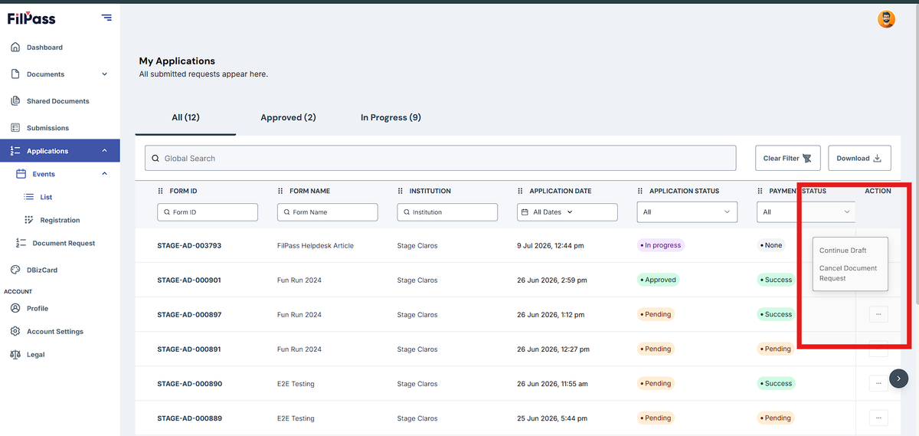Click the FilPass Helpdesk Article form name
This screenshot has height=436, width=919.
point(316,245)
